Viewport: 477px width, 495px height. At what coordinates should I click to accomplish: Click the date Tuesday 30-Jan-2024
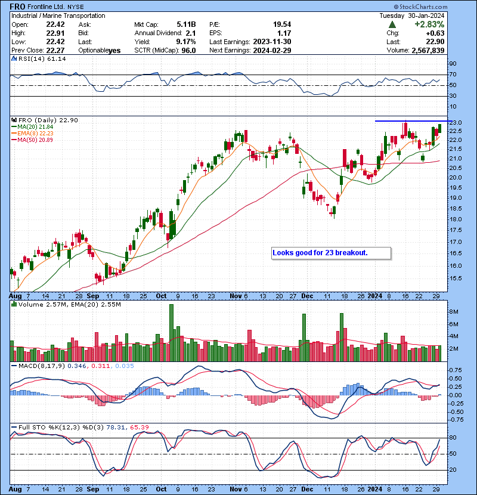pyautogui.click(x=412, y=16)
